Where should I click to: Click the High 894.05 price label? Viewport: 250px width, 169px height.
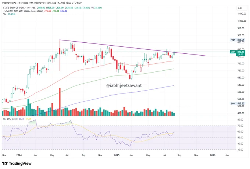238,40
